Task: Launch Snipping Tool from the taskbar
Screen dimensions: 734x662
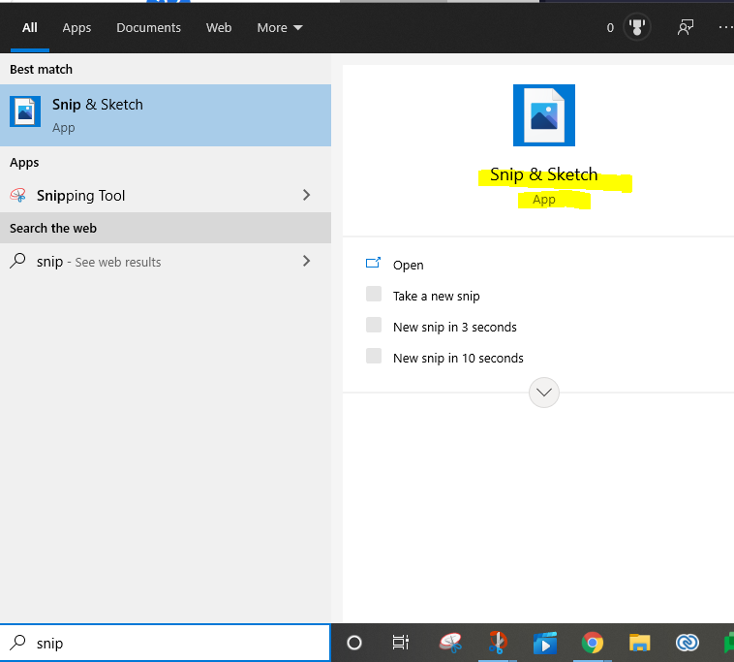Action: tap(450, 643)
